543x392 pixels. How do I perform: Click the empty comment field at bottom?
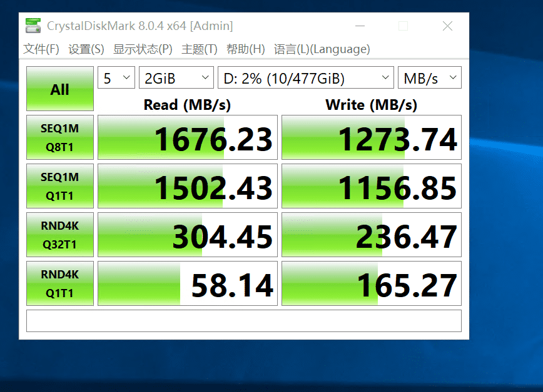[243, 321]
